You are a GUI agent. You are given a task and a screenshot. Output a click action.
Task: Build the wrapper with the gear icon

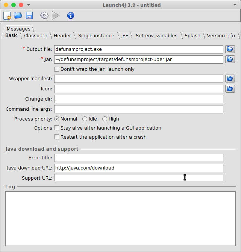44,15
